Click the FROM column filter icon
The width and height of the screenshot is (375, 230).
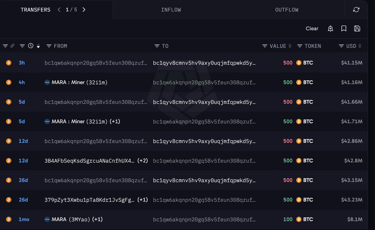[x=49, y=46]
